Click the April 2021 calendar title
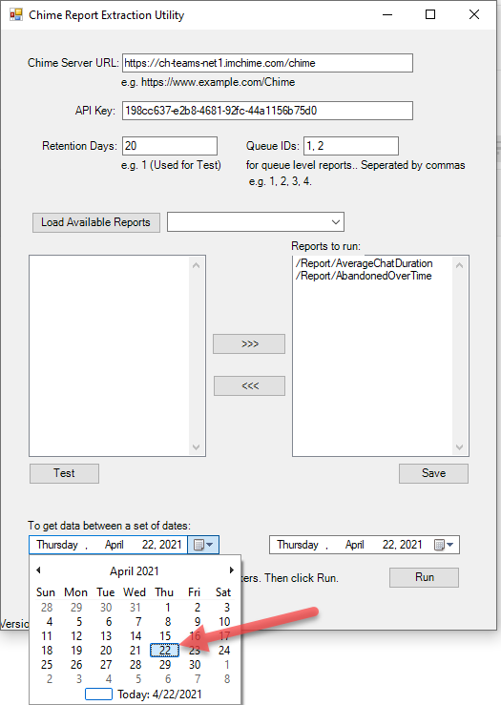The width and height of the screenshot is (501, 705). (x=135, y=571)
